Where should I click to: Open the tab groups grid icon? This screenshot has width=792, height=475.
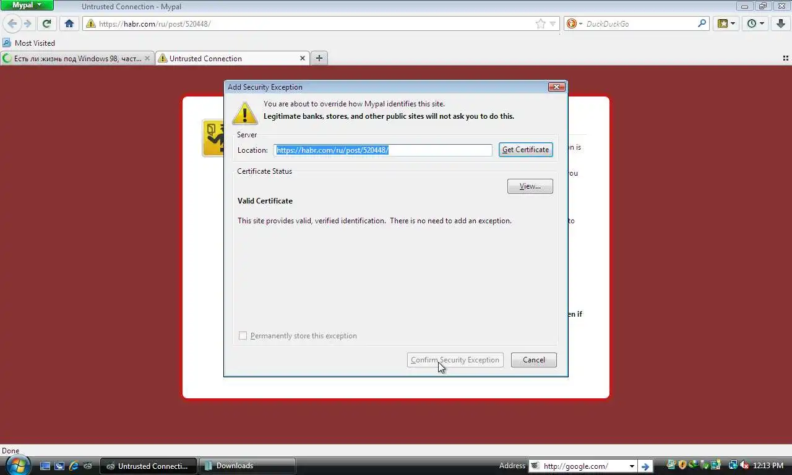(786, 58)
